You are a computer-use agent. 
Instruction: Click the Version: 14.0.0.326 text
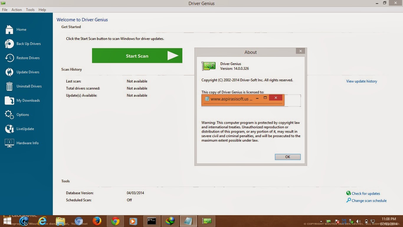coord(235,69)
